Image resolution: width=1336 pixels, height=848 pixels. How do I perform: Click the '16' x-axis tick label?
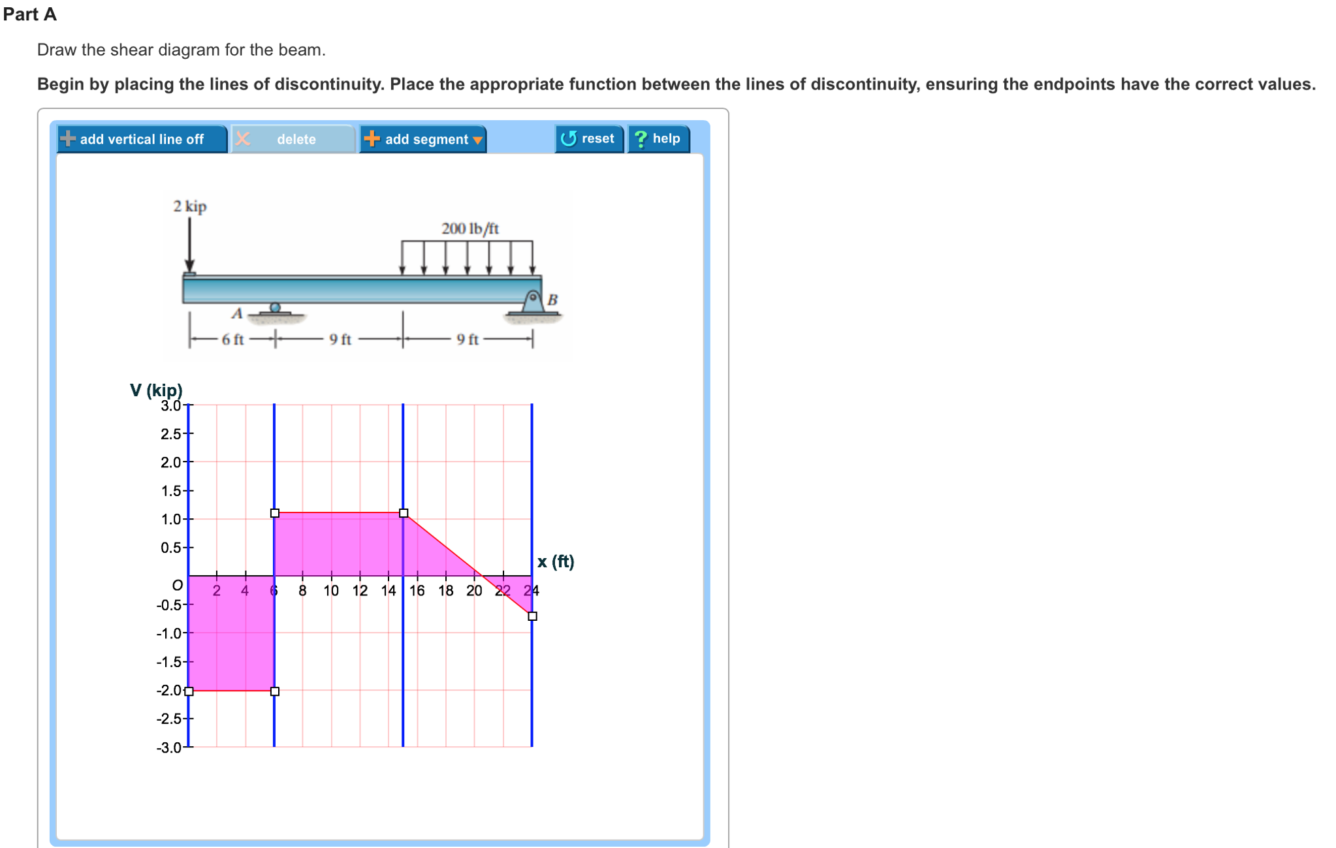[417, 591]
